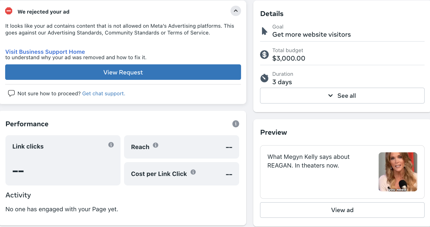Click the info icon beside Reach
This screenshot has width=430, height=227.
(156, 145)
